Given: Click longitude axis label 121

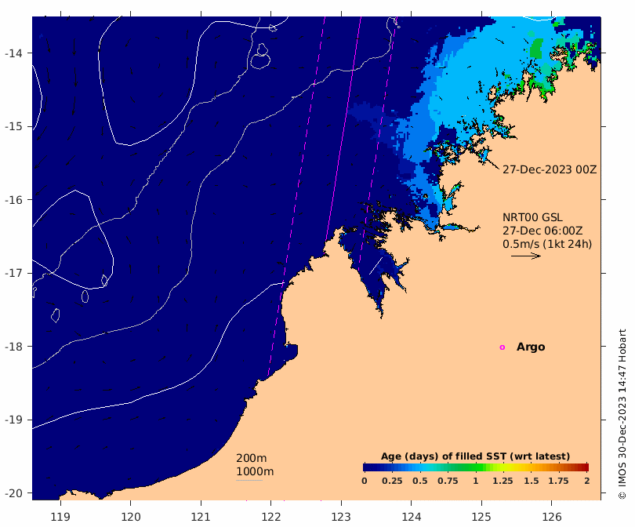Looking at the screenshot, I should coord(201,517).
